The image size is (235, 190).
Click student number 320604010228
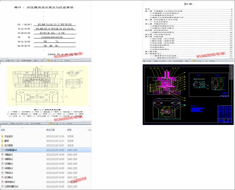coord(52,37)
